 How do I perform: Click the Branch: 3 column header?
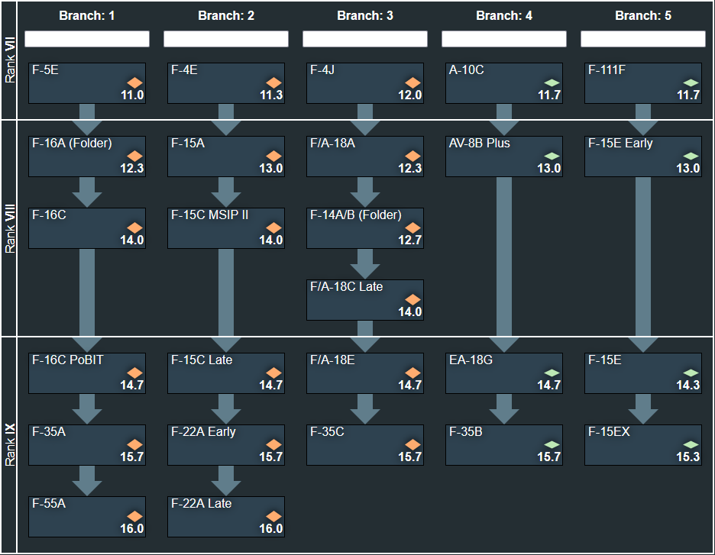pyautogui.click(x=365, y=15)
